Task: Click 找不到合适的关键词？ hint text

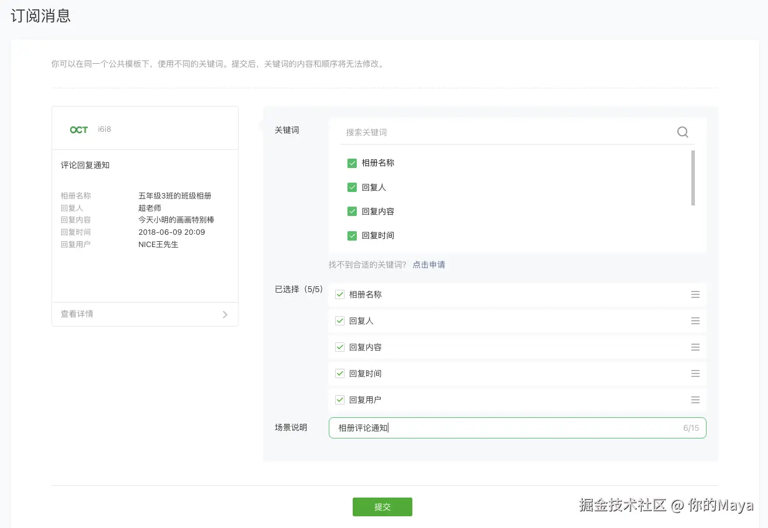Action: tap(368, 265)
